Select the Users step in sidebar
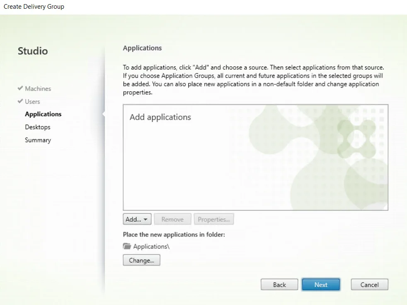This screenshot has height=305, width=407. (32, 102)
